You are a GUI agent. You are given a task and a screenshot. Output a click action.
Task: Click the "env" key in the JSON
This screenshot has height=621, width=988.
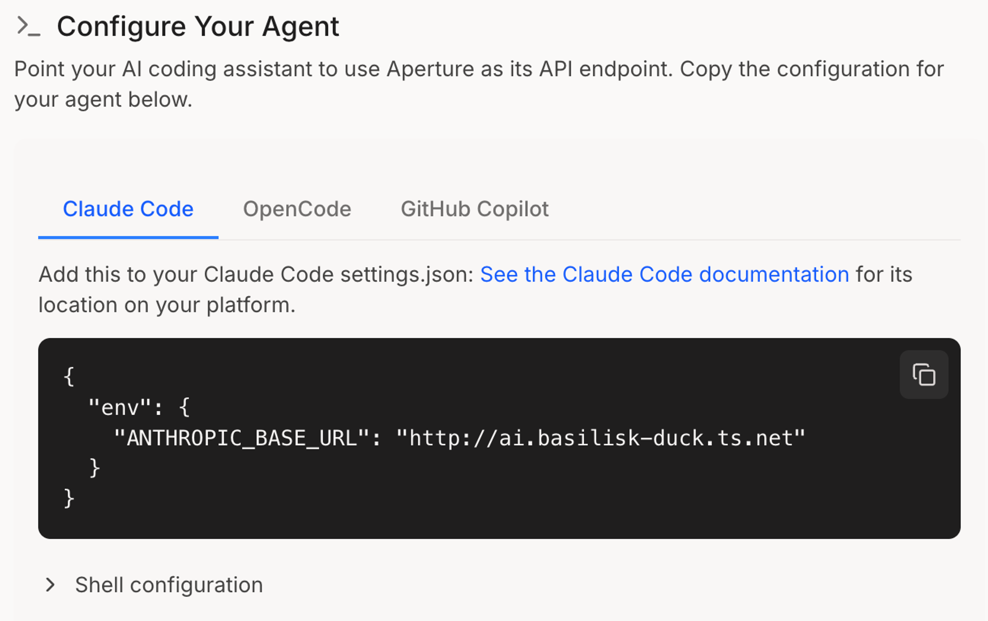pos(120,408)
